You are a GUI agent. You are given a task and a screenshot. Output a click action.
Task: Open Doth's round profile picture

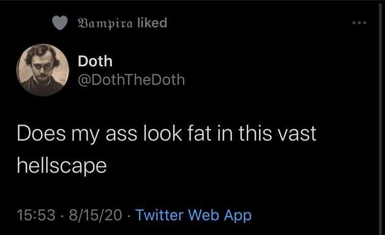click(x=43, y=69)
